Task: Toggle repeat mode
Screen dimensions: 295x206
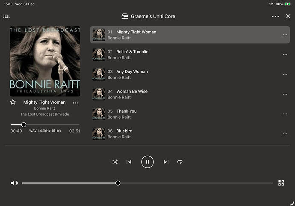Action: click(180, 162)
